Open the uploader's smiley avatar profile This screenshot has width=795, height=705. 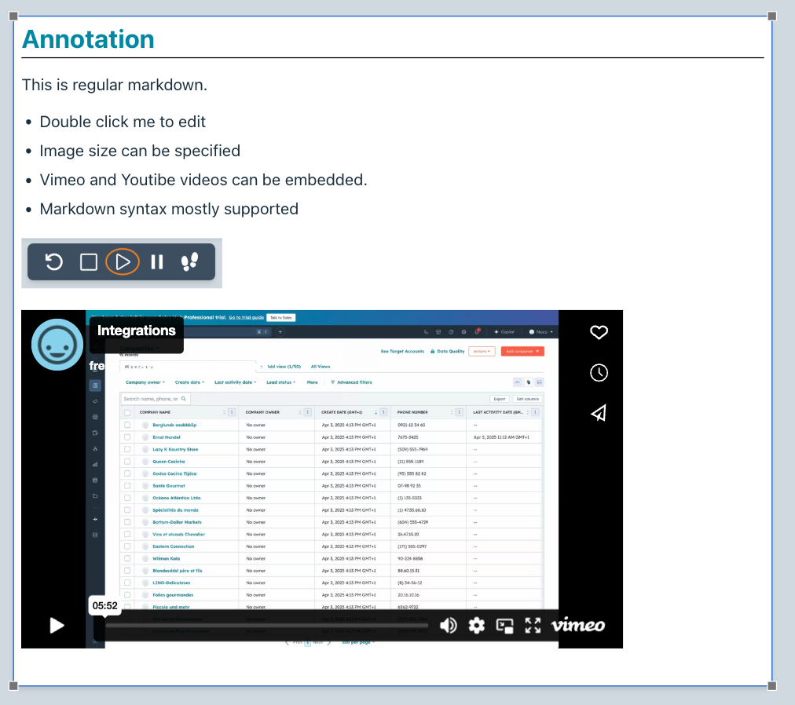(57, 344)
